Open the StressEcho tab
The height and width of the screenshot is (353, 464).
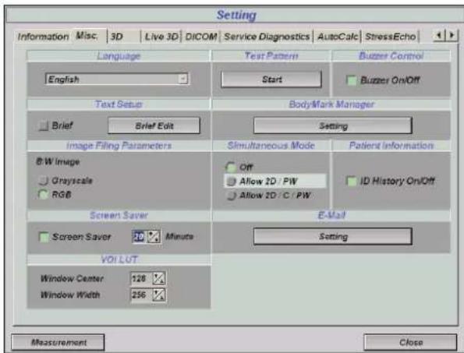point(391,37)
